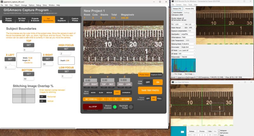Click the DSLR Remote Pro window title icon
Image resolution: width=254 pixels, height=136 pixels.
[x=172, y=1]
